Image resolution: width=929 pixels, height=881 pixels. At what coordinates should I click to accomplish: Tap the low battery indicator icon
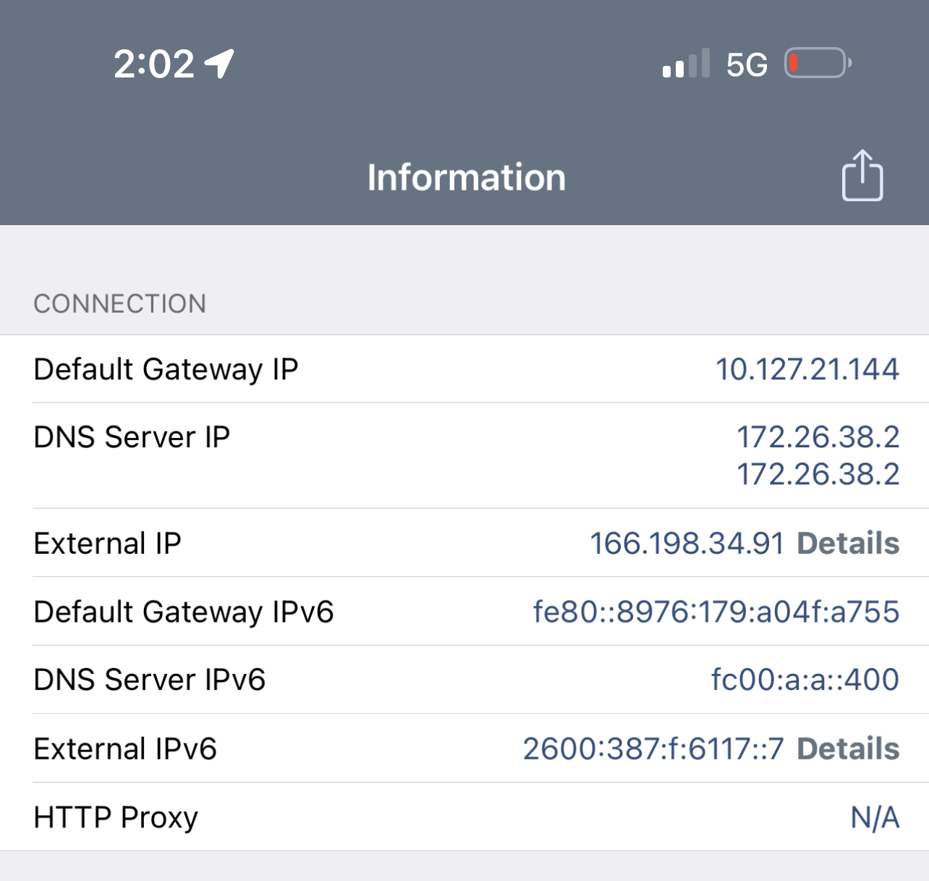818,64
